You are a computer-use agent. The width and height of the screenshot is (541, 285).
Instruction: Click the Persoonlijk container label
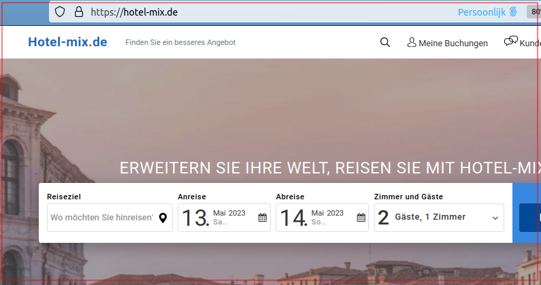pyautogui.click(x=482, y=12)
